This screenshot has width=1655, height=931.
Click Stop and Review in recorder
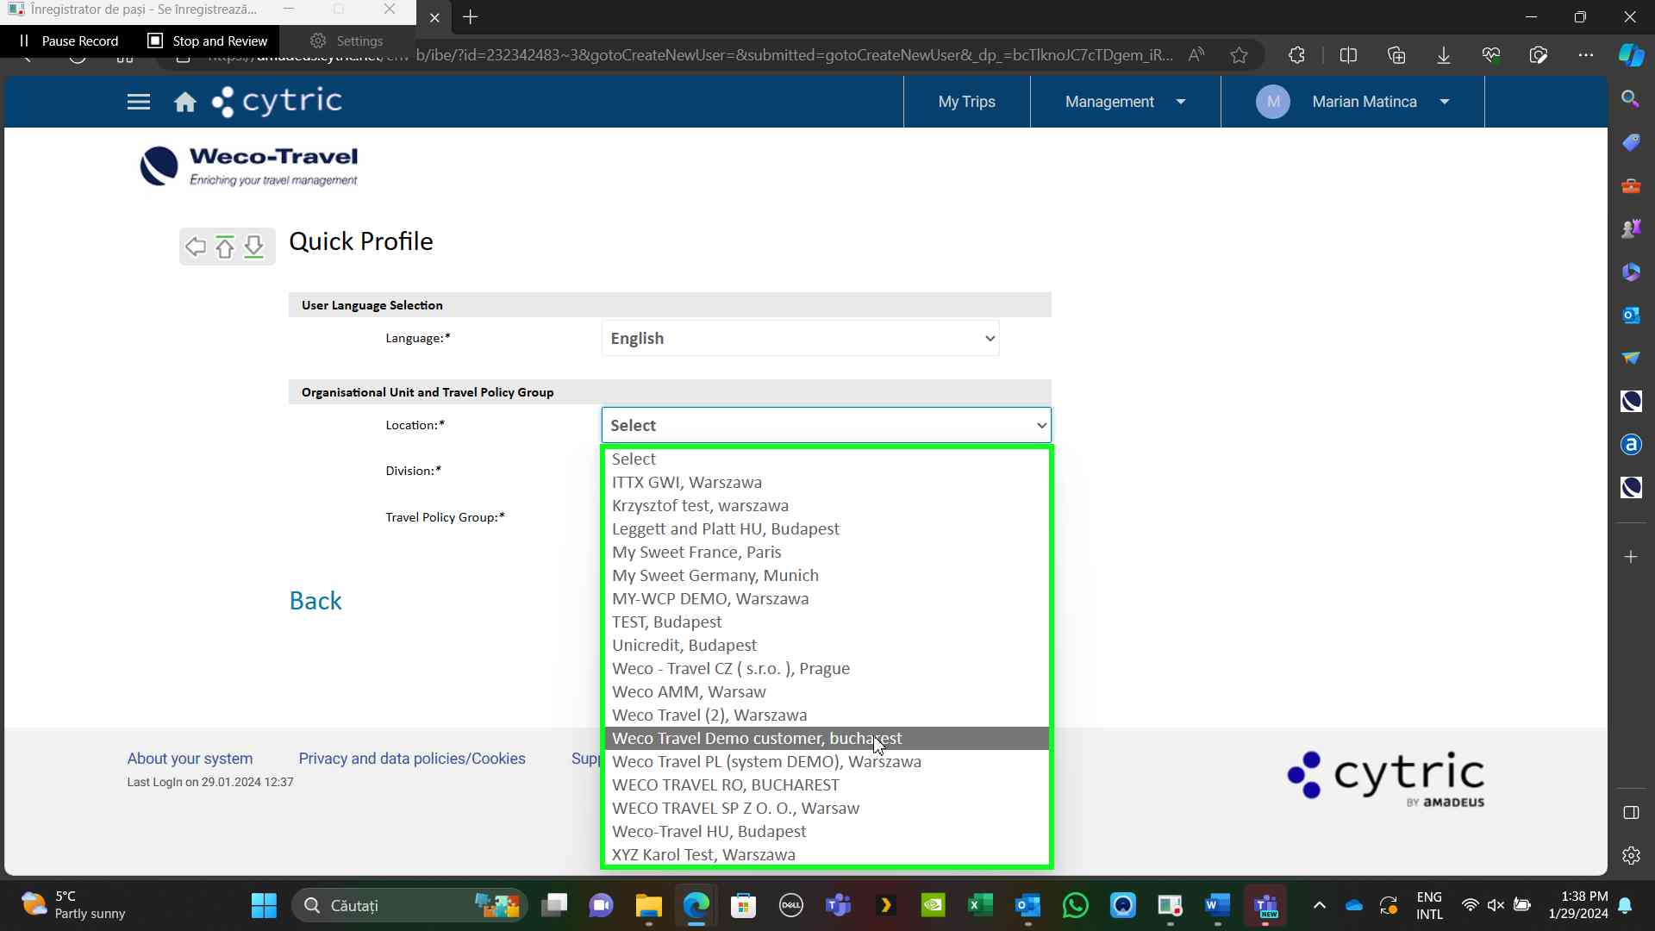tap(208, 41)
